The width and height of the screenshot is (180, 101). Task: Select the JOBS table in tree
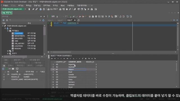coord(16,41)
